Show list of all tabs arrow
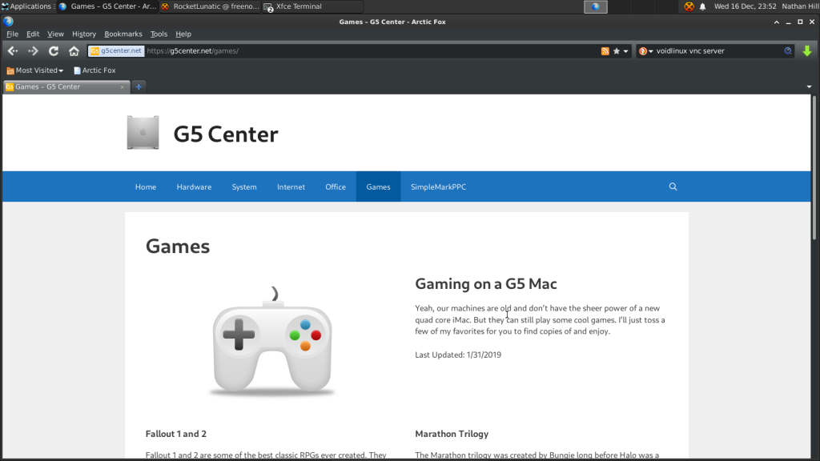Viewport: 820px width, 461px height. 809,86
